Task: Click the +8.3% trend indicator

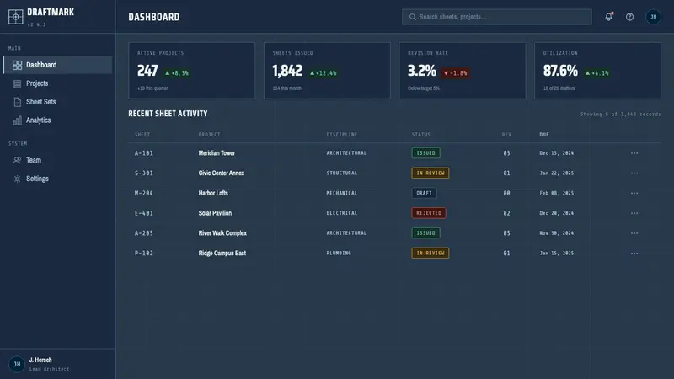Action: [x=177, y=73]
